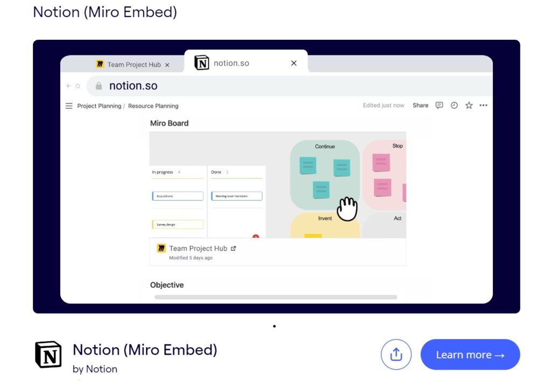Click the Notion logo beside the app title
The image size is (551, 381).
click(48, 355)
